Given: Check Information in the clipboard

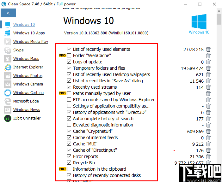Looking at the screenshot, I should pos(69,169).
